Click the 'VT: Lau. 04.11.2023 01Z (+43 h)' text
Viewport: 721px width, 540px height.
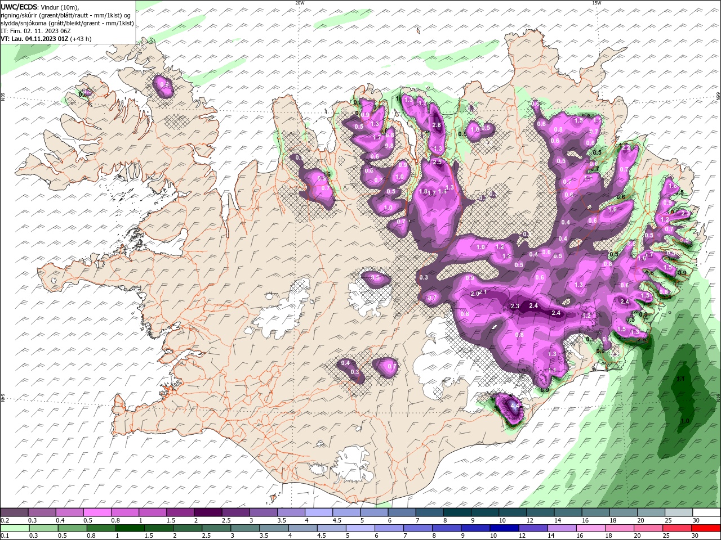[46, 39]
